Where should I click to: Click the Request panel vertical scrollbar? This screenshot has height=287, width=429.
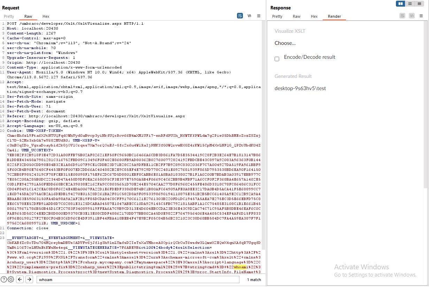[264, 135]
